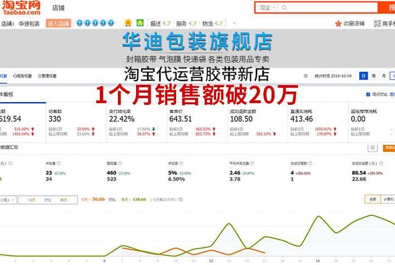The width and height of the screenshot is (395, 265).
Task: Select the 访客数 330 metric card
Action: pos(76,122)
